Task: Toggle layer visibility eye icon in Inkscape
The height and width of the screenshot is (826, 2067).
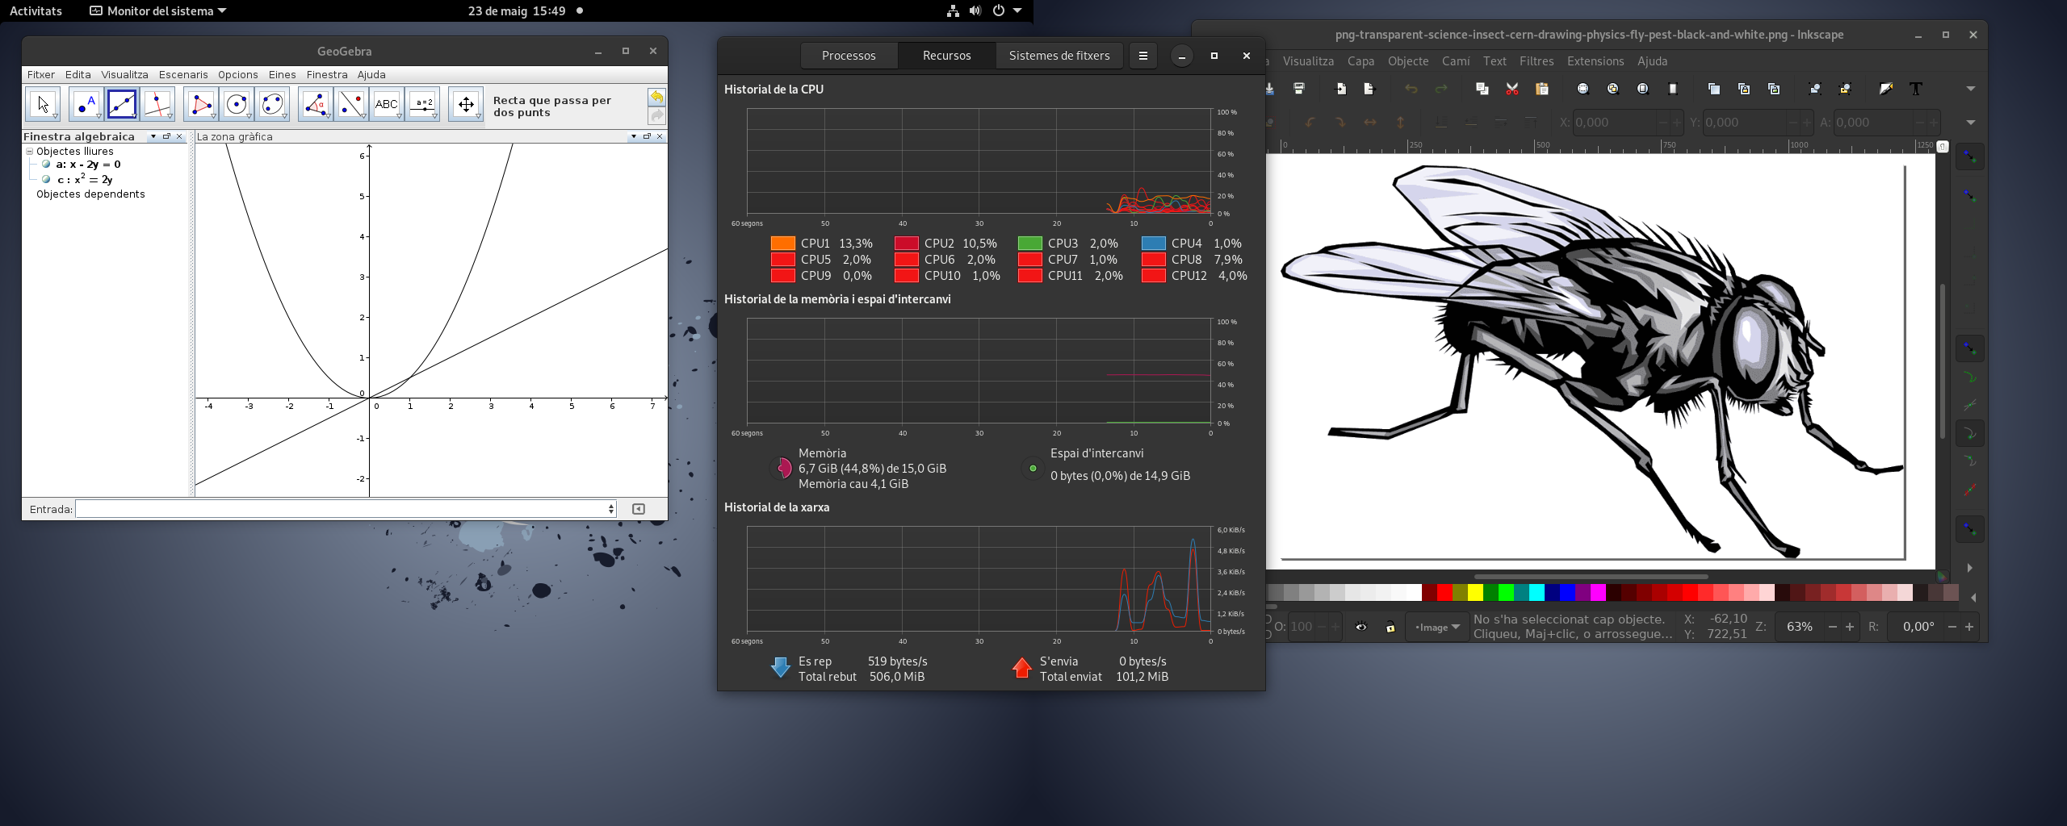Action: [x=1361, y=627]
